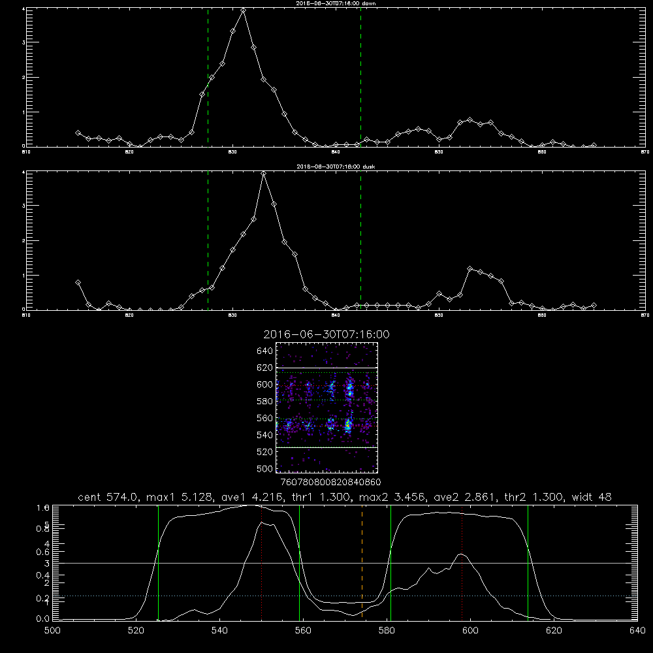Click the 850 x-axis label under the dawn plot

point(439,152)
